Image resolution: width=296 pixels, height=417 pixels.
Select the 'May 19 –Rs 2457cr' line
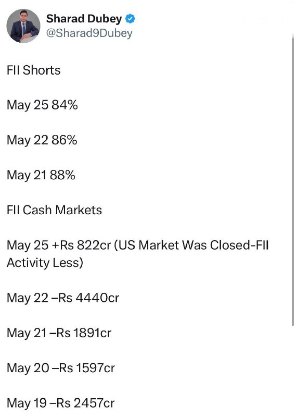pyautogui.click(x=60, y=403)
